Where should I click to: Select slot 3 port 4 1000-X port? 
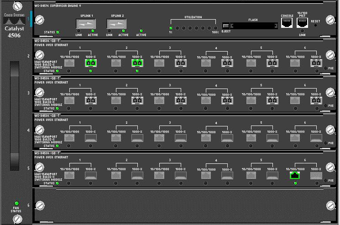[227, 100]
